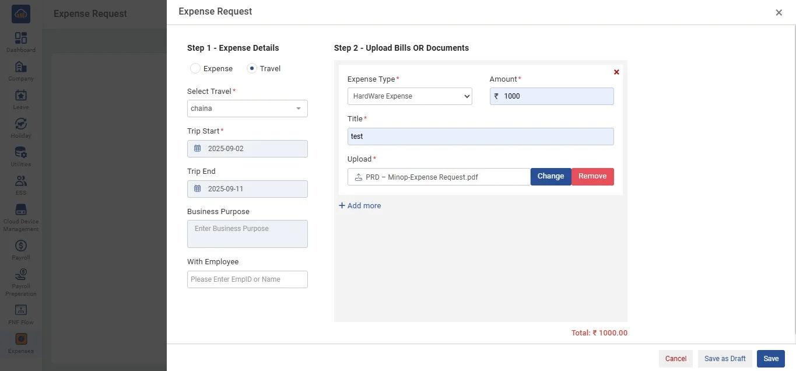Click the Change upload button
This screenshot has height=371, width=796.
[550, 176]
